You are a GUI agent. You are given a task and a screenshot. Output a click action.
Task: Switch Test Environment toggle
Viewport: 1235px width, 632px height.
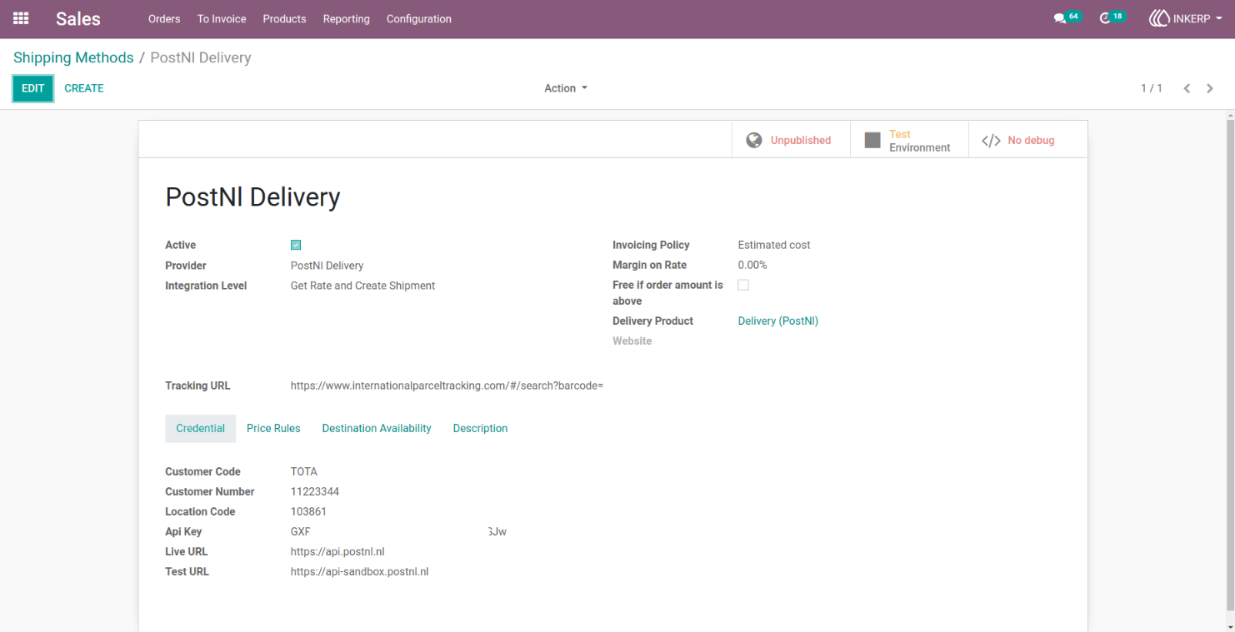(x=909, y=140)
